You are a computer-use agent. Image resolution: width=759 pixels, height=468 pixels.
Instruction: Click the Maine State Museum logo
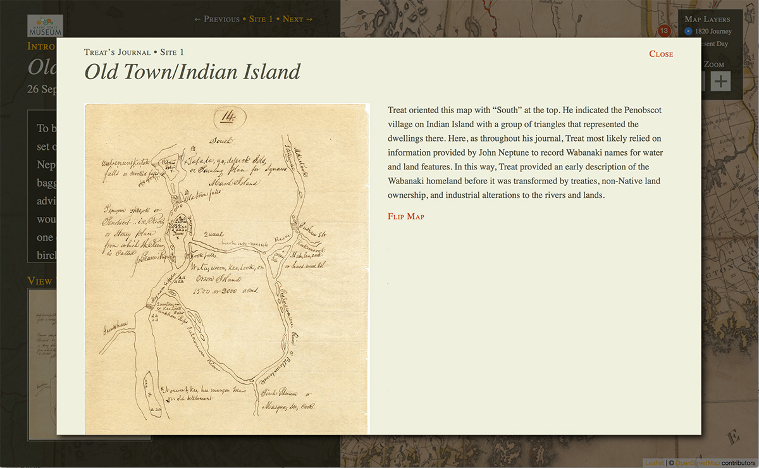(46, 26)
